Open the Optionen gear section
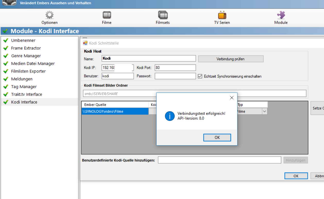 coord(49,17)
